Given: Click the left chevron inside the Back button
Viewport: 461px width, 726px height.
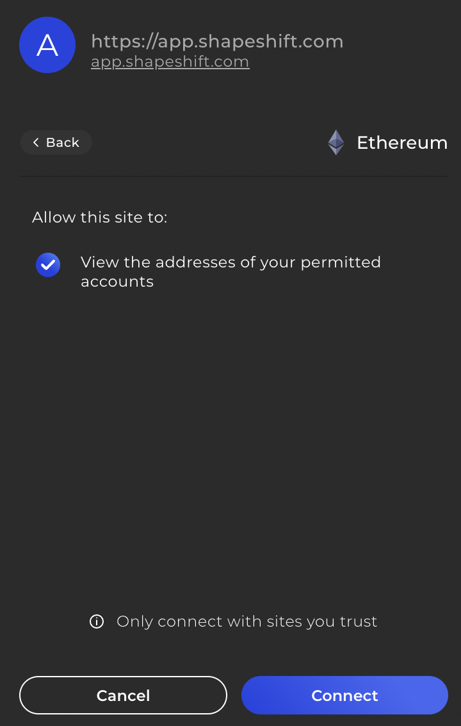Looking at the screenshot, I should click(x=36, y=142).
